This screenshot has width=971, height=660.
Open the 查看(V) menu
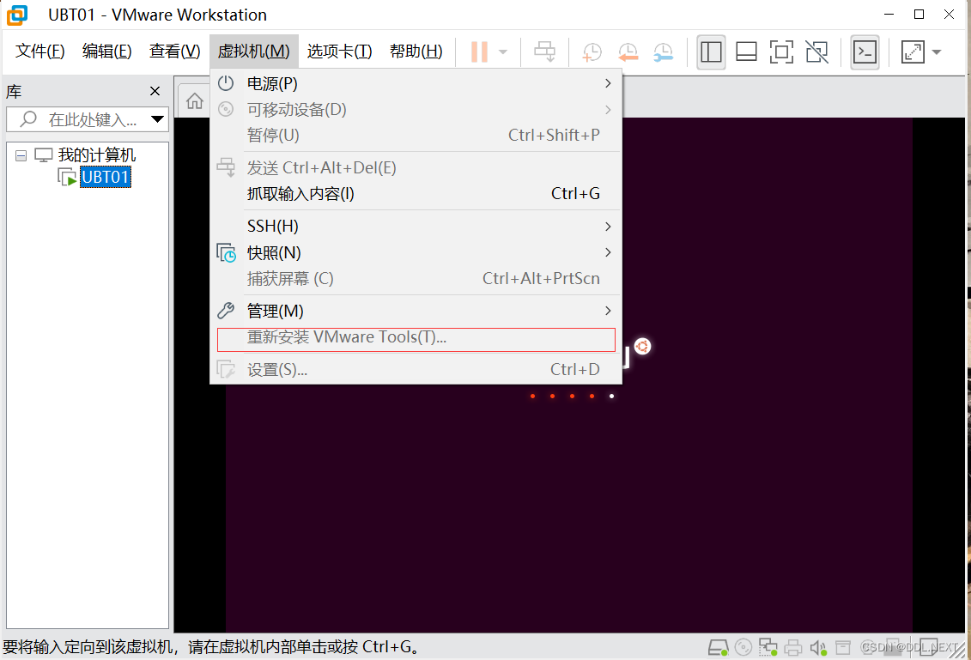coord(174,51)
